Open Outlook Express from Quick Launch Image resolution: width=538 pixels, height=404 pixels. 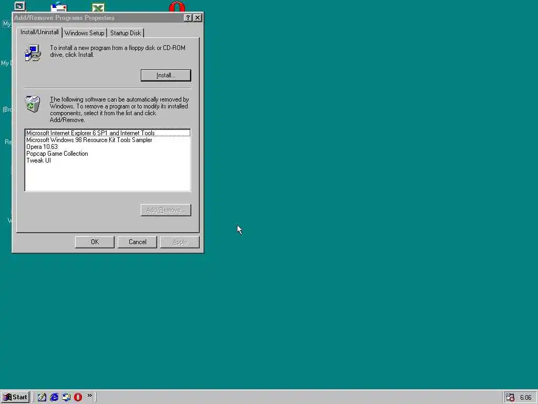click(x=66, y=397)
